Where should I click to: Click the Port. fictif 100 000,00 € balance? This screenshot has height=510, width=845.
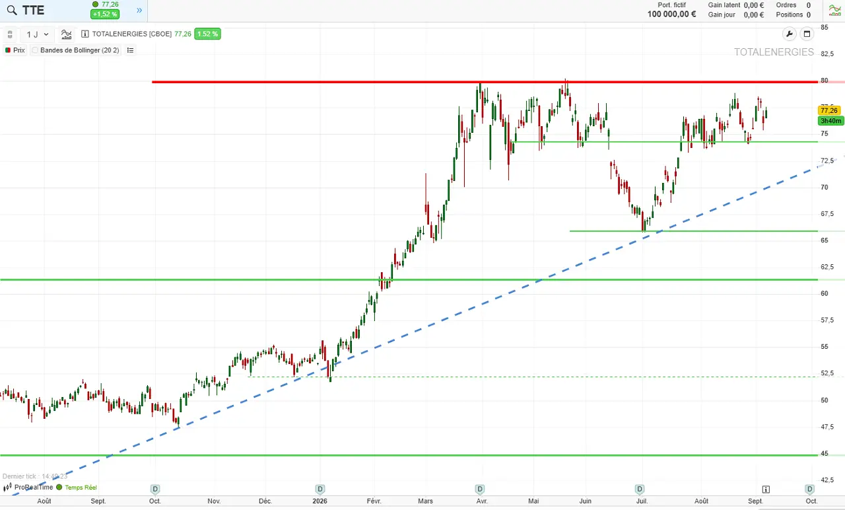671,14
